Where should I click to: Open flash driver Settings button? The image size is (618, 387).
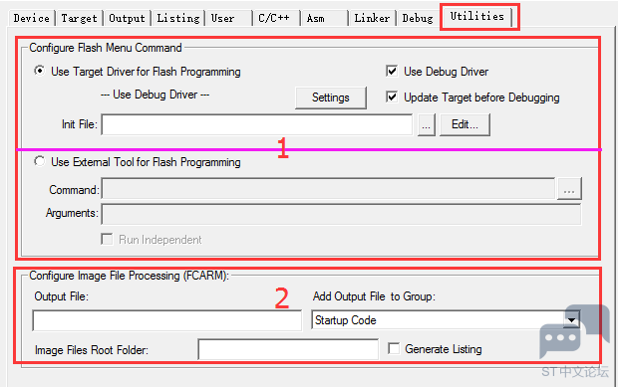click(331, 97)
